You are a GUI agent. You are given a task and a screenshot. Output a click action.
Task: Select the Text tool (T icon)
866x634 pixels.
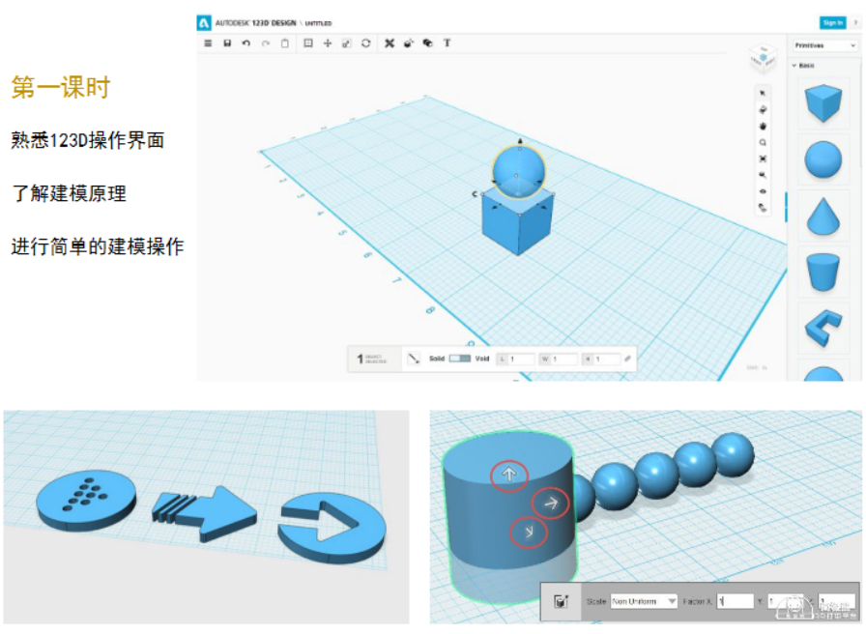(447, 43)
